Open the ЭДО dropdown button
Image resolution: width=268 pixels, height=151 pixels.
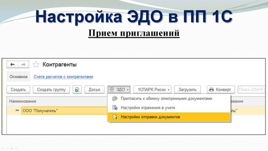[119, 89]
